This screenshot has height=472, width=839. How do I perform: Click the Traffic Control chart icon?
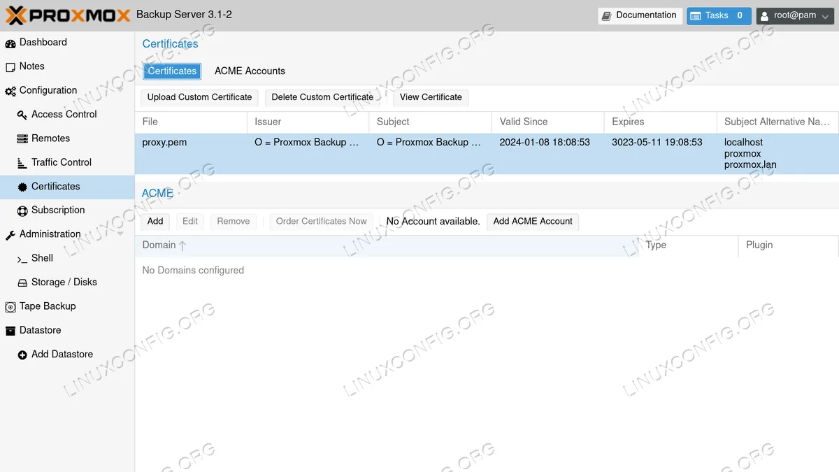pos(22,162)
